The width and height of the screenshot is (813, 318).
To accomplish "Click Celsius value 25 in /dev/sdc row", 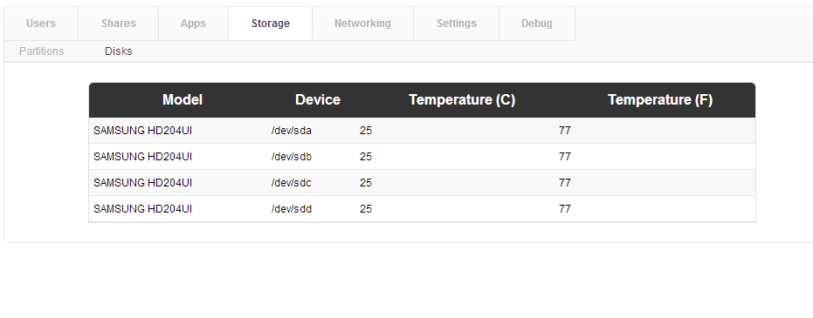I will point(366,183).
